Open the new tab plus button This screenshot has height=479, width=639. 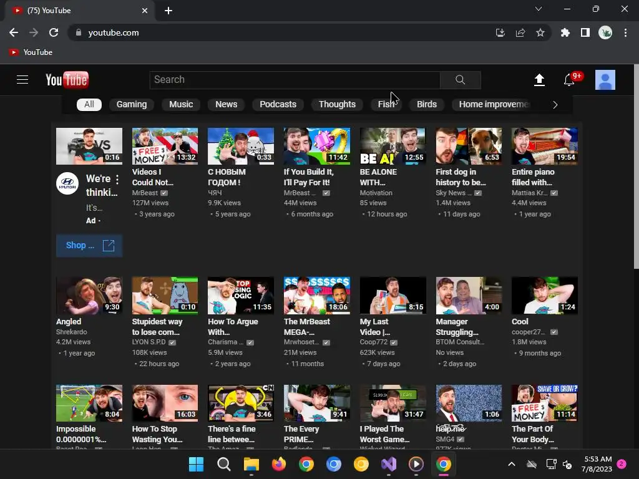[168, 11]
